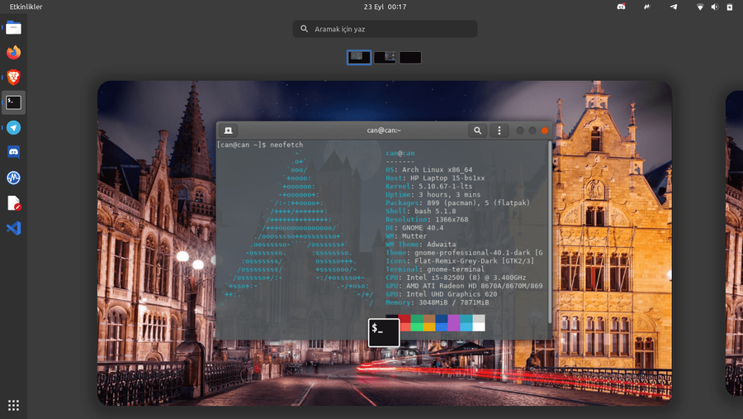Open the clock and calendar menu
The height and width of the screenshot is (419, 743).
(x=385, y=7)
